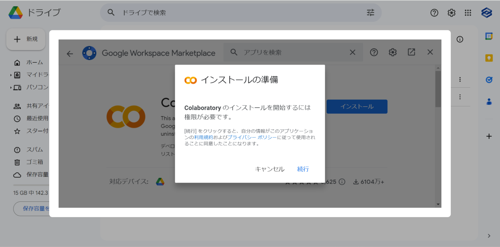This screenshot has height=247, width=500.
Task: Click the 続行 button in dialog
Action: 303,169
